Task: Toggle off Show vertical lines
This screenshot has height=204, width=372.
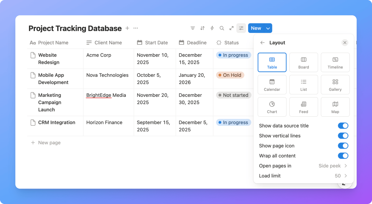Action: (343, 135)
